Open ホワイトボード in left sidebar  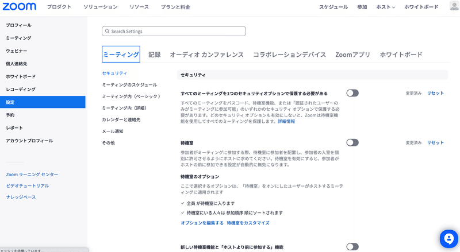21,76
